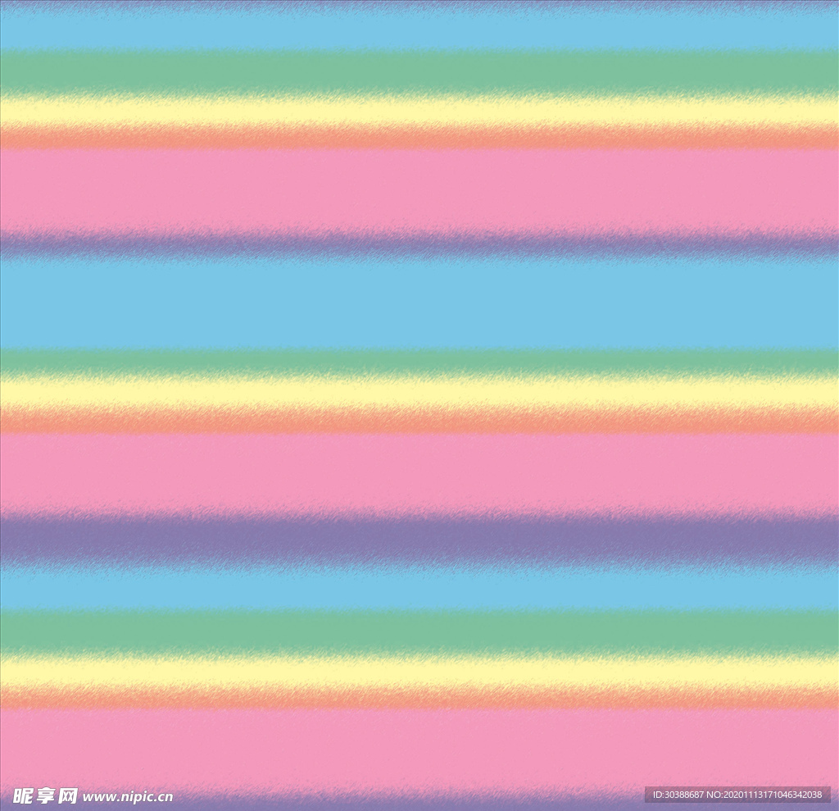
Task: Open the www.nipic.cn watermark link
Action: [128, 797]
